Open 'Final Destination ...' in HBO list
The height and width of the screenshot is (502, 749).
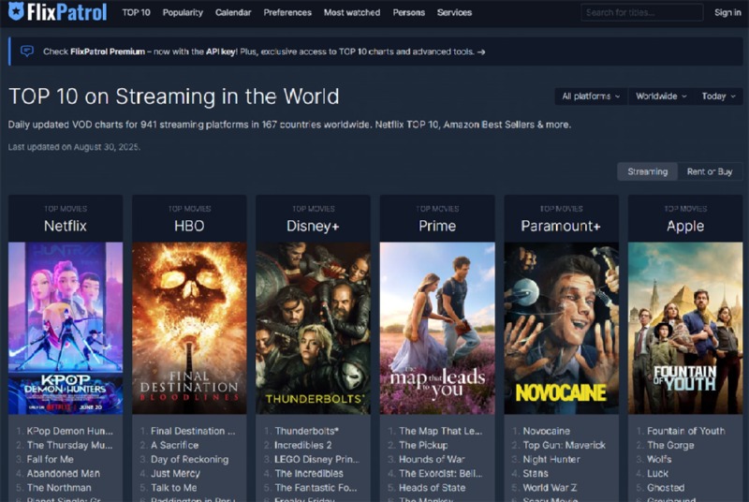click(193, 431)
